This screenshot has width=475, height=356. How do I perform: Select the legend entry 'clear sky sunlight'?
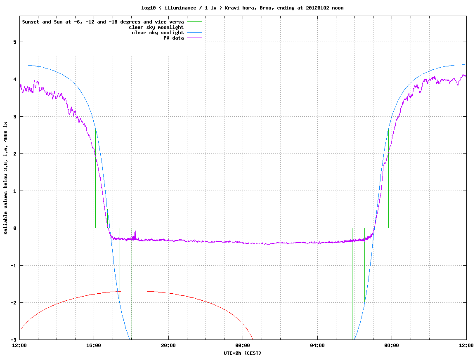pos(158,33)
